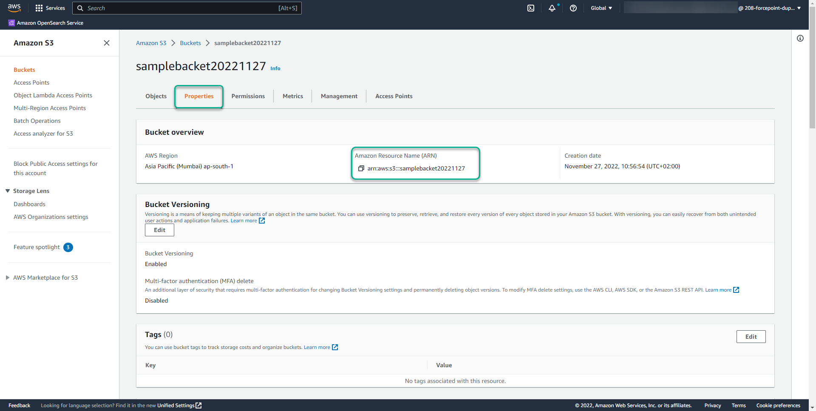Image resolution: width=816 pixels, height=411 pixels.
Task: Open the info side panel icon
Action: tap(801, 38)
